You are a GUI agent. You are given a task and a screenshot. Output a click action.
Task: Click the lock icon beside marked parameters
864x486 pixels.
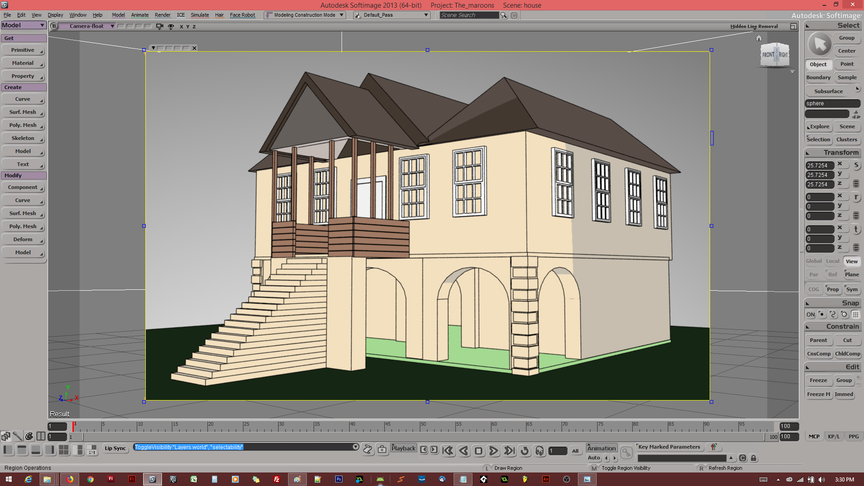tap(754, 458)
